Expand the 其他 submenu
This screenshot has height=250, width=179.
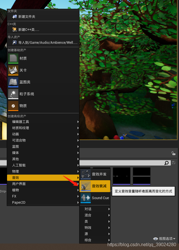pos(43,159)
